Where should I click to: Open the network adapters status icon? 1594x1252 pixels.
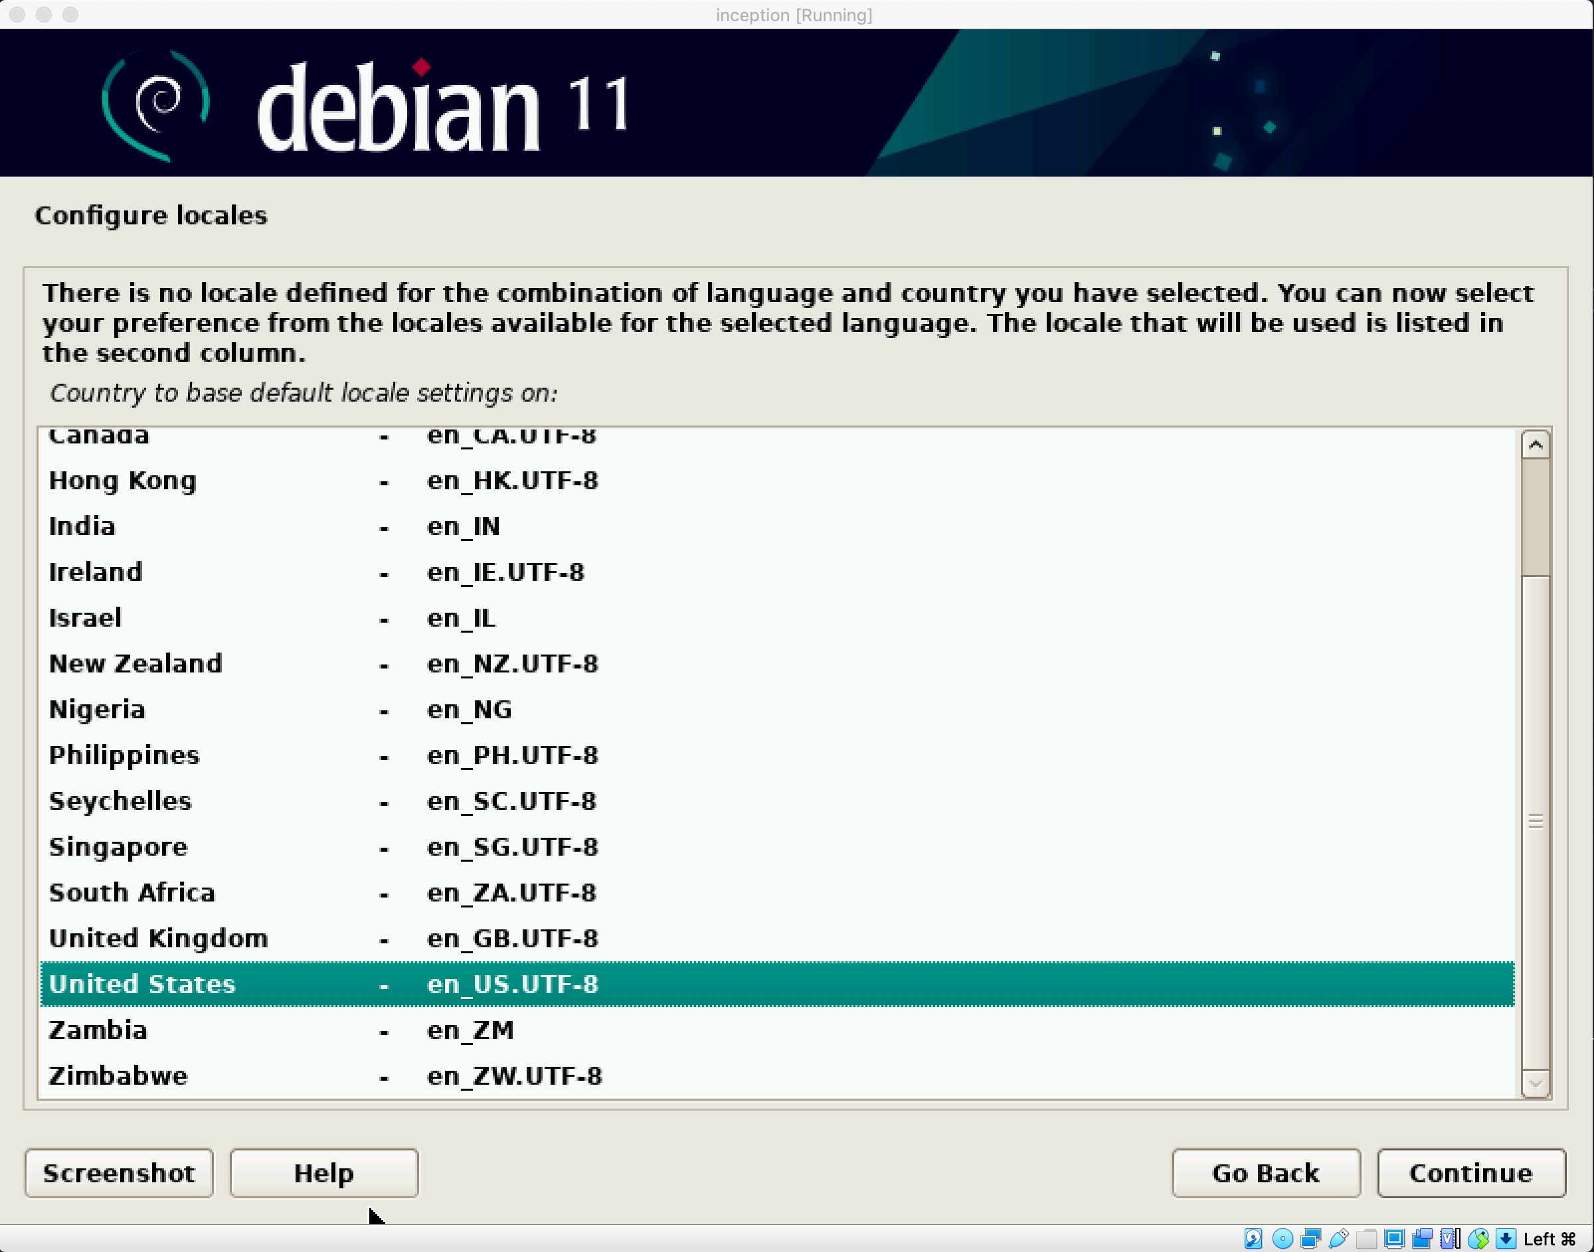[x=1310, y=1239]
